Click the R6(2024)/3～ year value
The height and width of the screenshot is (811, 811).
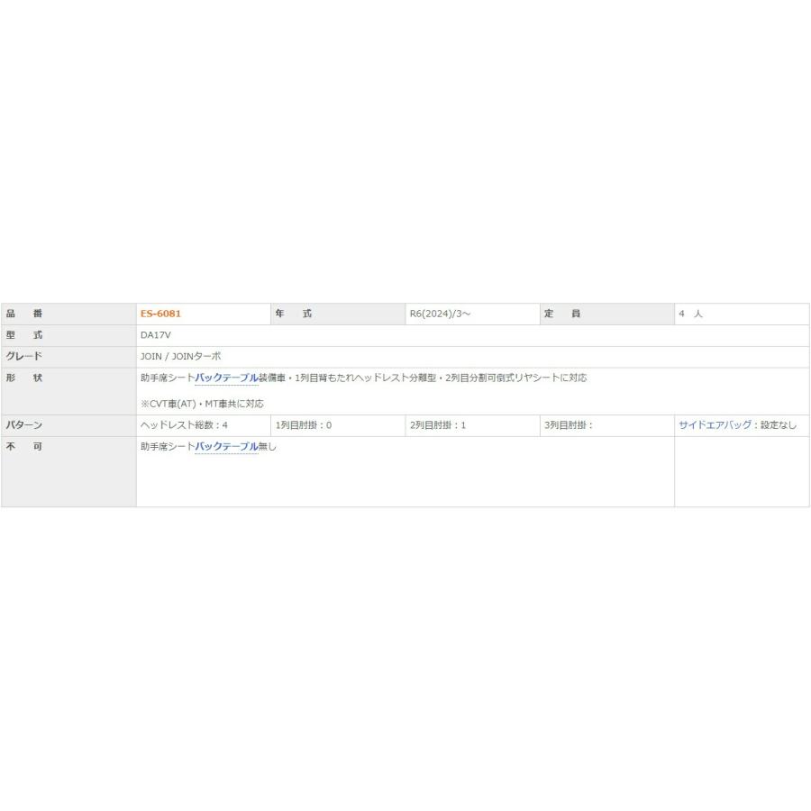(441, 314)
